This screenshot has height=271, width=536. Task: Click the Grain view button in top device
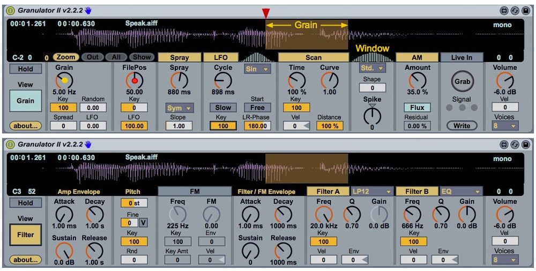tap(25, 101)
